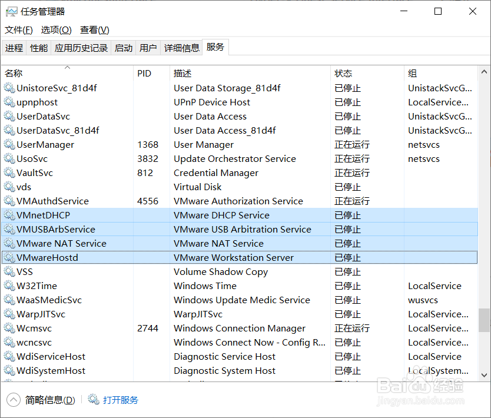Click the service icon next to VMwareHostd
Viewport: 491px width, 418px height.
click(9, 258)
